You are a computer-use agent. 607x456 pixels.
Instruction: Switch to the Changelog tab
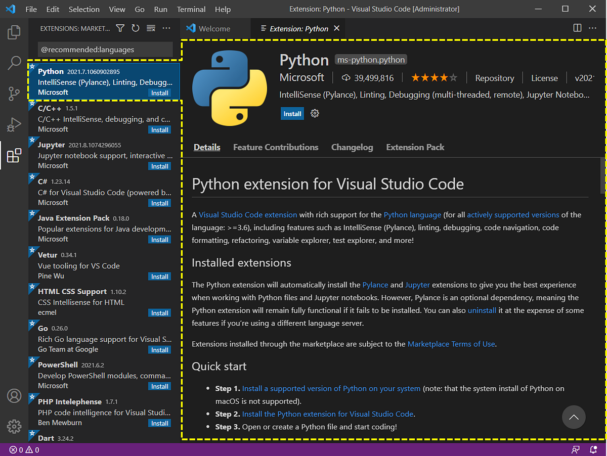click(352, 147)
